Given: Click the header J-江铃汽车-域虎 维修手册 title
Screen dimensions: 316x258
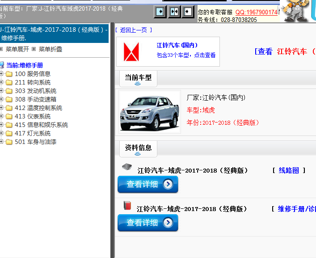Looking at the screenshot, I should (x=54, y=34).
